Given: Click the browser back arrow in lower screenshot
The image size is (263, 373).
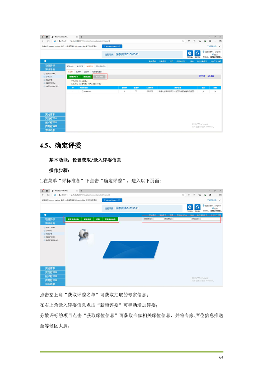Looking at the screenshot, I should click(x=43, y=195).
